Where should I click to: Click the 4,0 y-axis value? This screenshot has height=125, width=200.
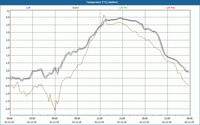coord(7,17)
